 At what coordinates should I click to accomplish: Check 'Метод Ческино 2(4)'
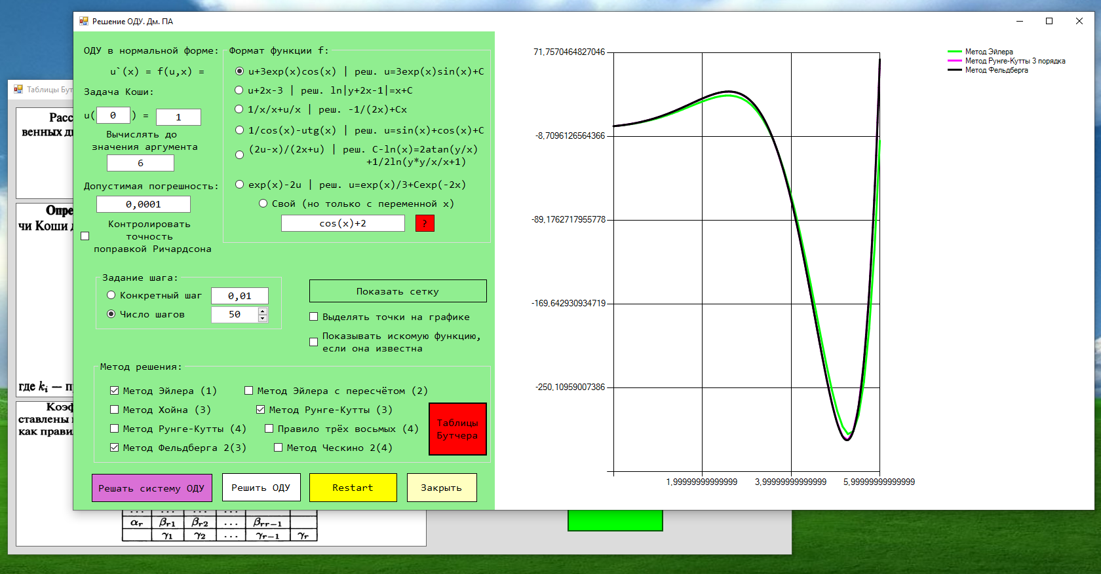click(278, 448)
